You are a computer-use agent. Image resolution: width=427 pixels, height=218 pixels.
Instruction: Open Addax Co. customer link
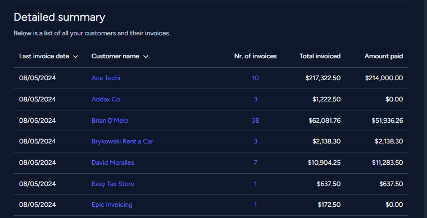click(x=107, y=99)
